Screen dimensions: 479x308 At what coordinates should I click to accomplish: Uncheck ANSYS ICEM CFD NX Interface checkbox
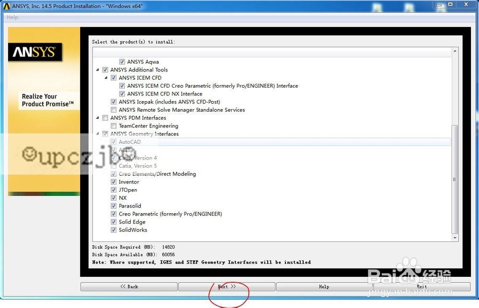122,94
